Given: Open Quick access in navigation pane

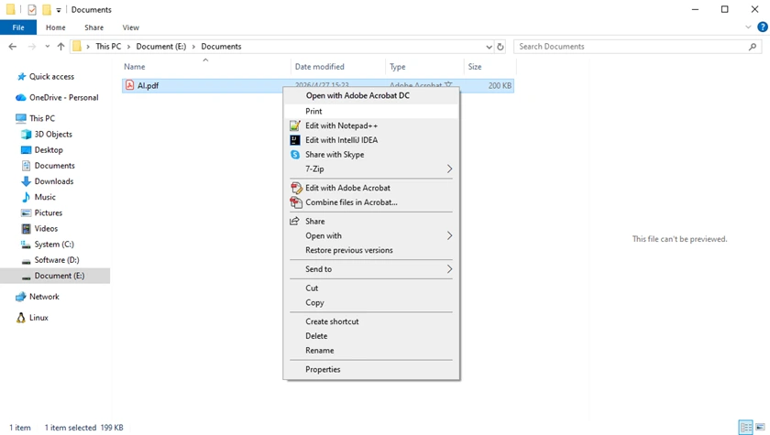Looking at the screenshot, I should [x=51, y=77].
